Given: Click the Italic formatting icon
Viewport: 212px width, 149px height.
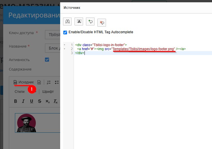Looking at the screenshot, I should [23, 101].
